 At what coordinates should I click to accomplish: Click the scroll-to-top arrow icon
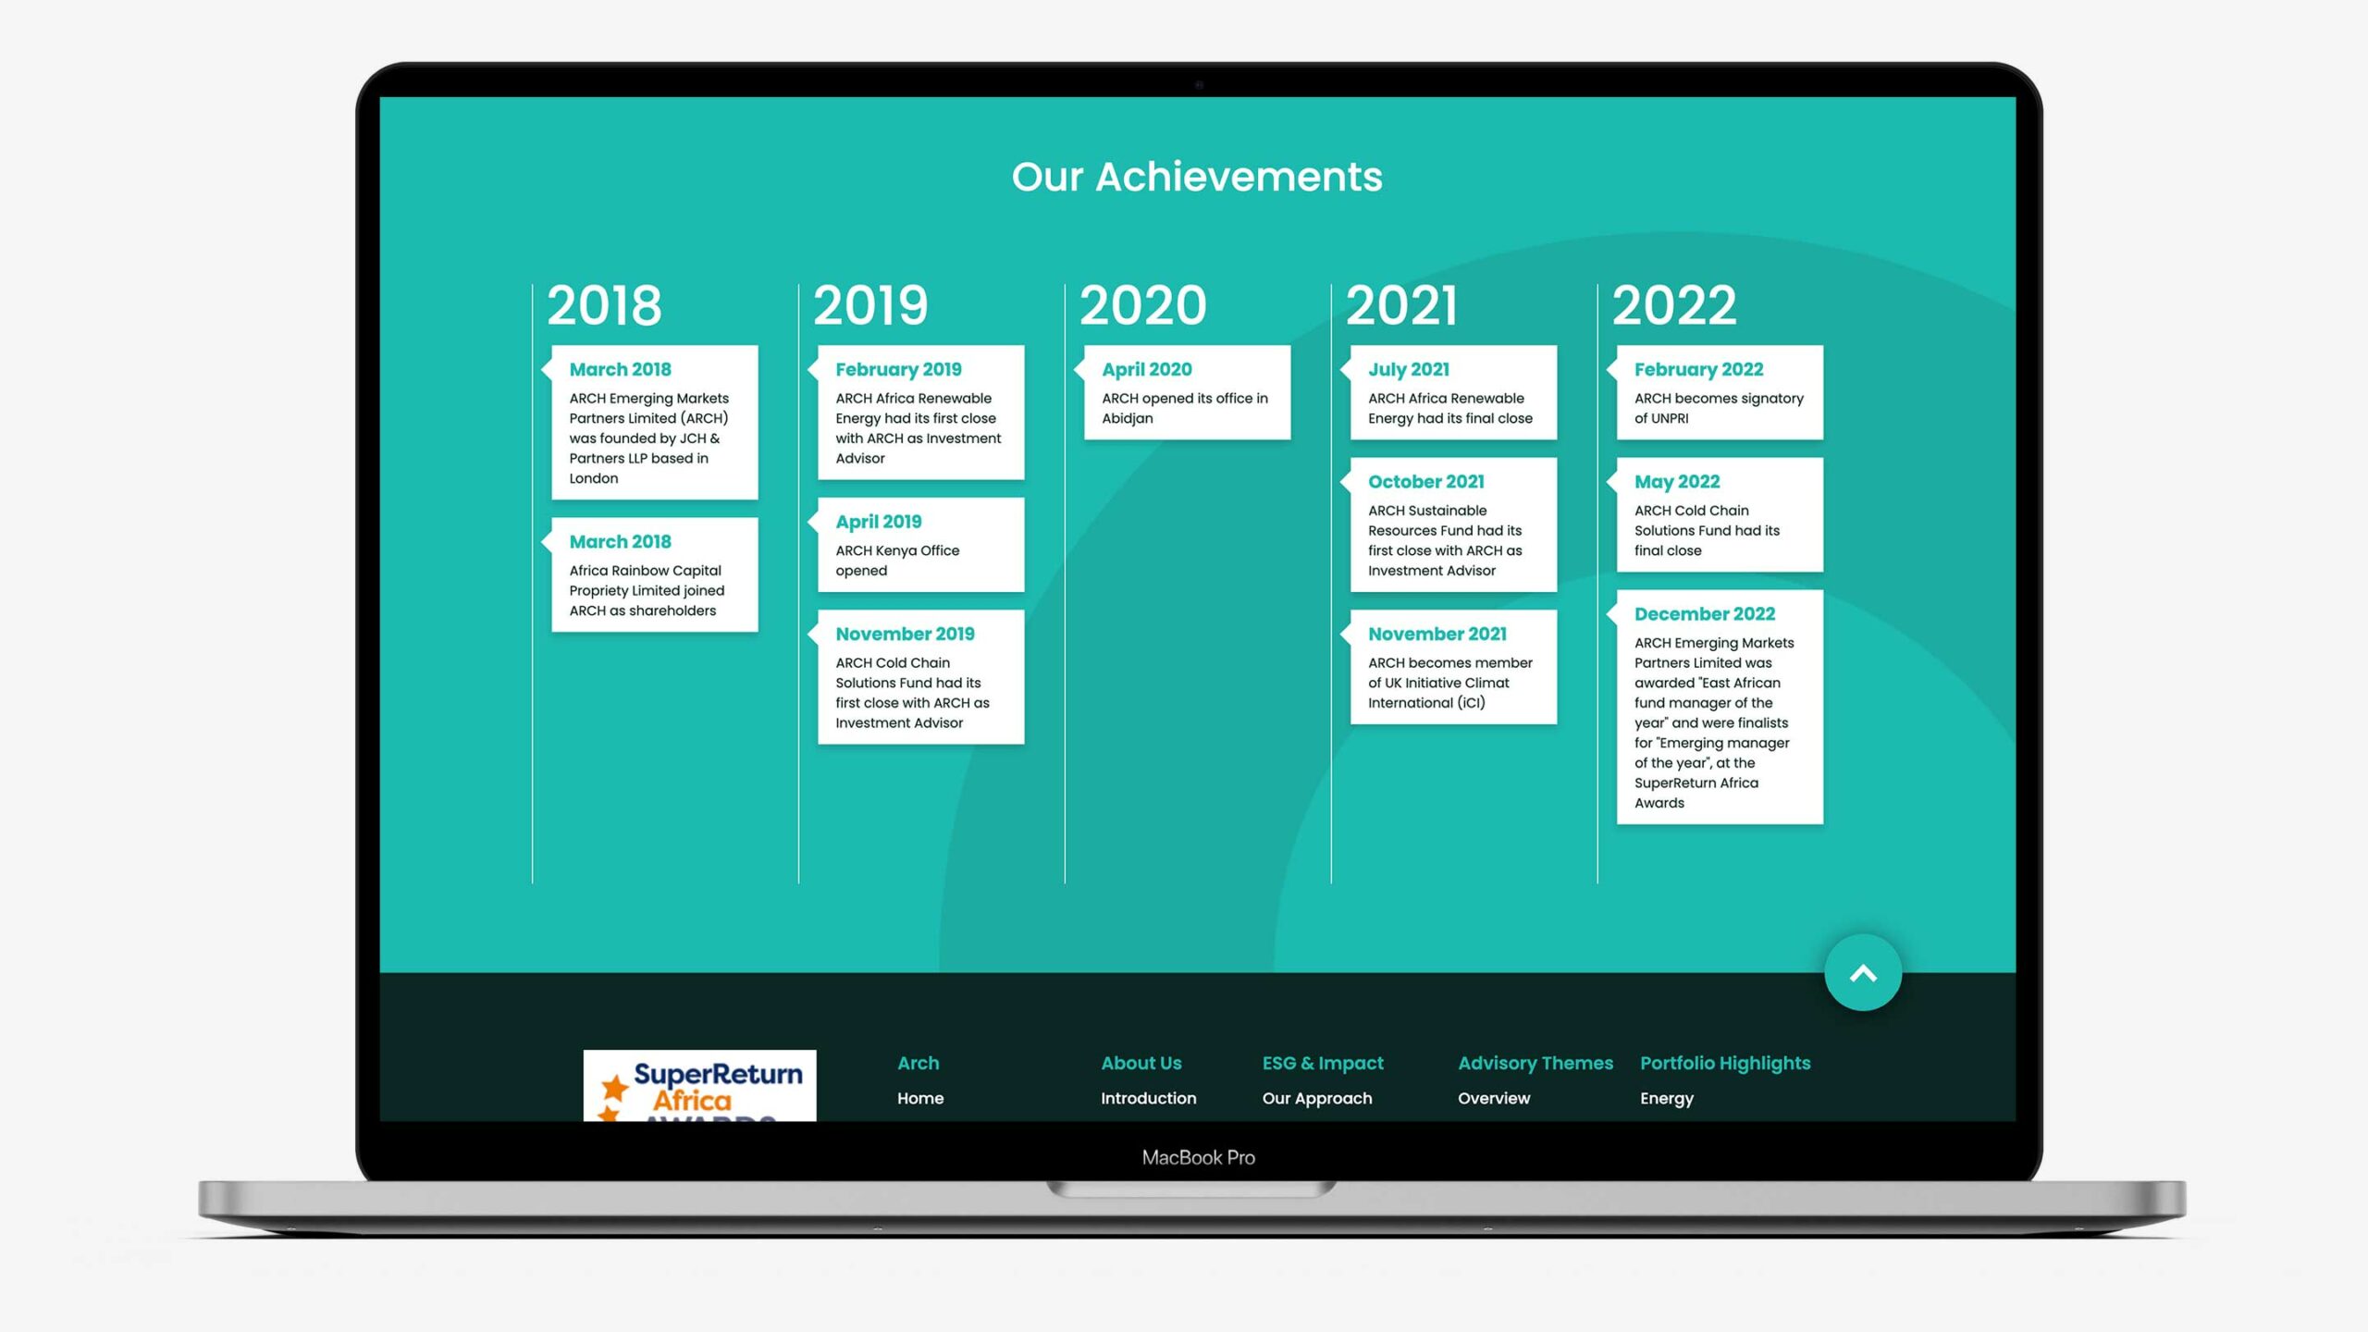pos(1862,972)
